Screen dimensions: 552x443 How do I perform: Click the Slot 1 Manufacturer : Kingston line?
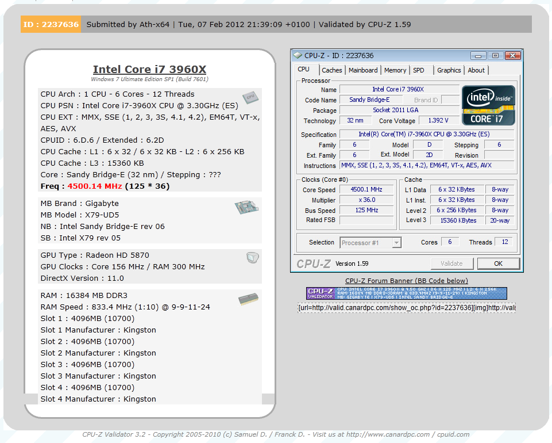click(x=98, y=330)
